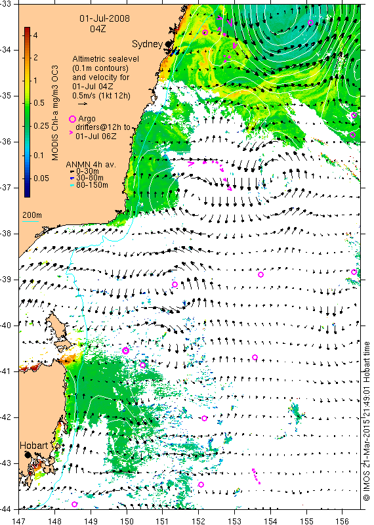Click the 'MODIS Chl-a mg/m3 OC3' vertical label
374x525 pixels.
55,113
